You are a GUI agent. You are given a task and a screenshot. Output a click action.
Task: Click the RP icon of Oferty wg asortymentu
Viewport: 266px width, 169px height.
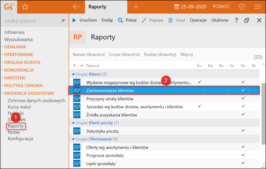tap(77, 147)
